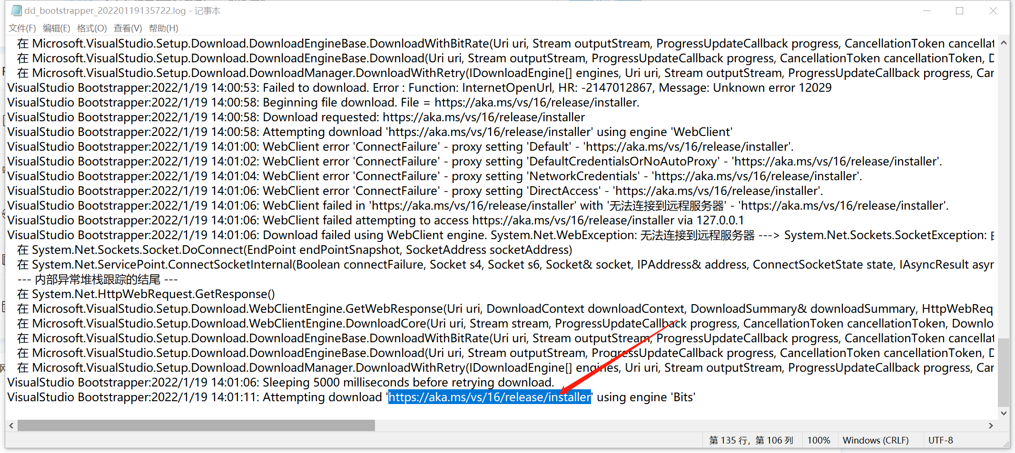The height and width of the screenshot is (453, 1015).
Task: Click the window resize grip in status bar
Action: click(x=1005, y=443)
